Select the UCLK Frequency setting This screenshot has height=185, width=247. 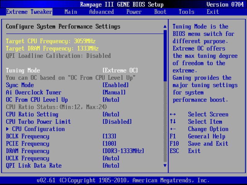pos(27,158)
